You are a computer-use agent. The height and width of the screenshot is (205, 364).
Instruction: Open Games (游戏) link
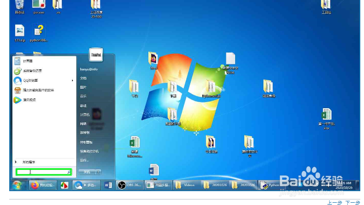[x=83, y=106]
